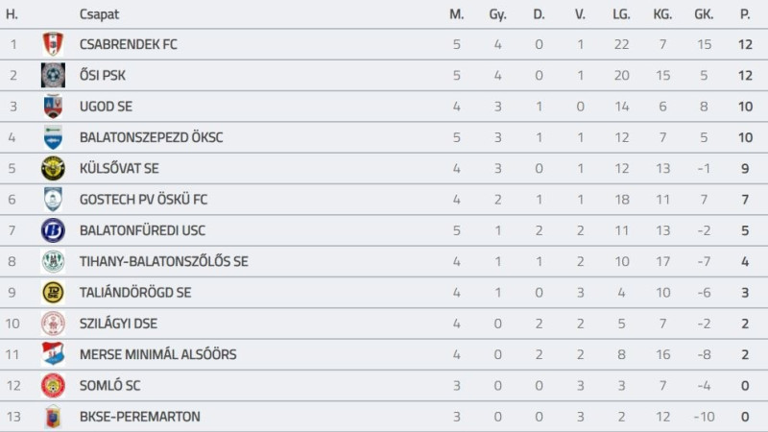This screenshot has height=432, width=768.
Task: Click the Gy. wins column header
Action: click(x=497, y=14)
